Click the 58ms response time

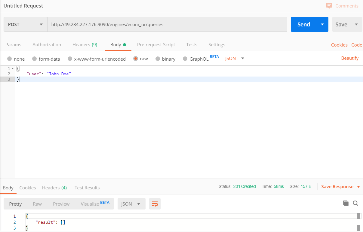[279, 186]
